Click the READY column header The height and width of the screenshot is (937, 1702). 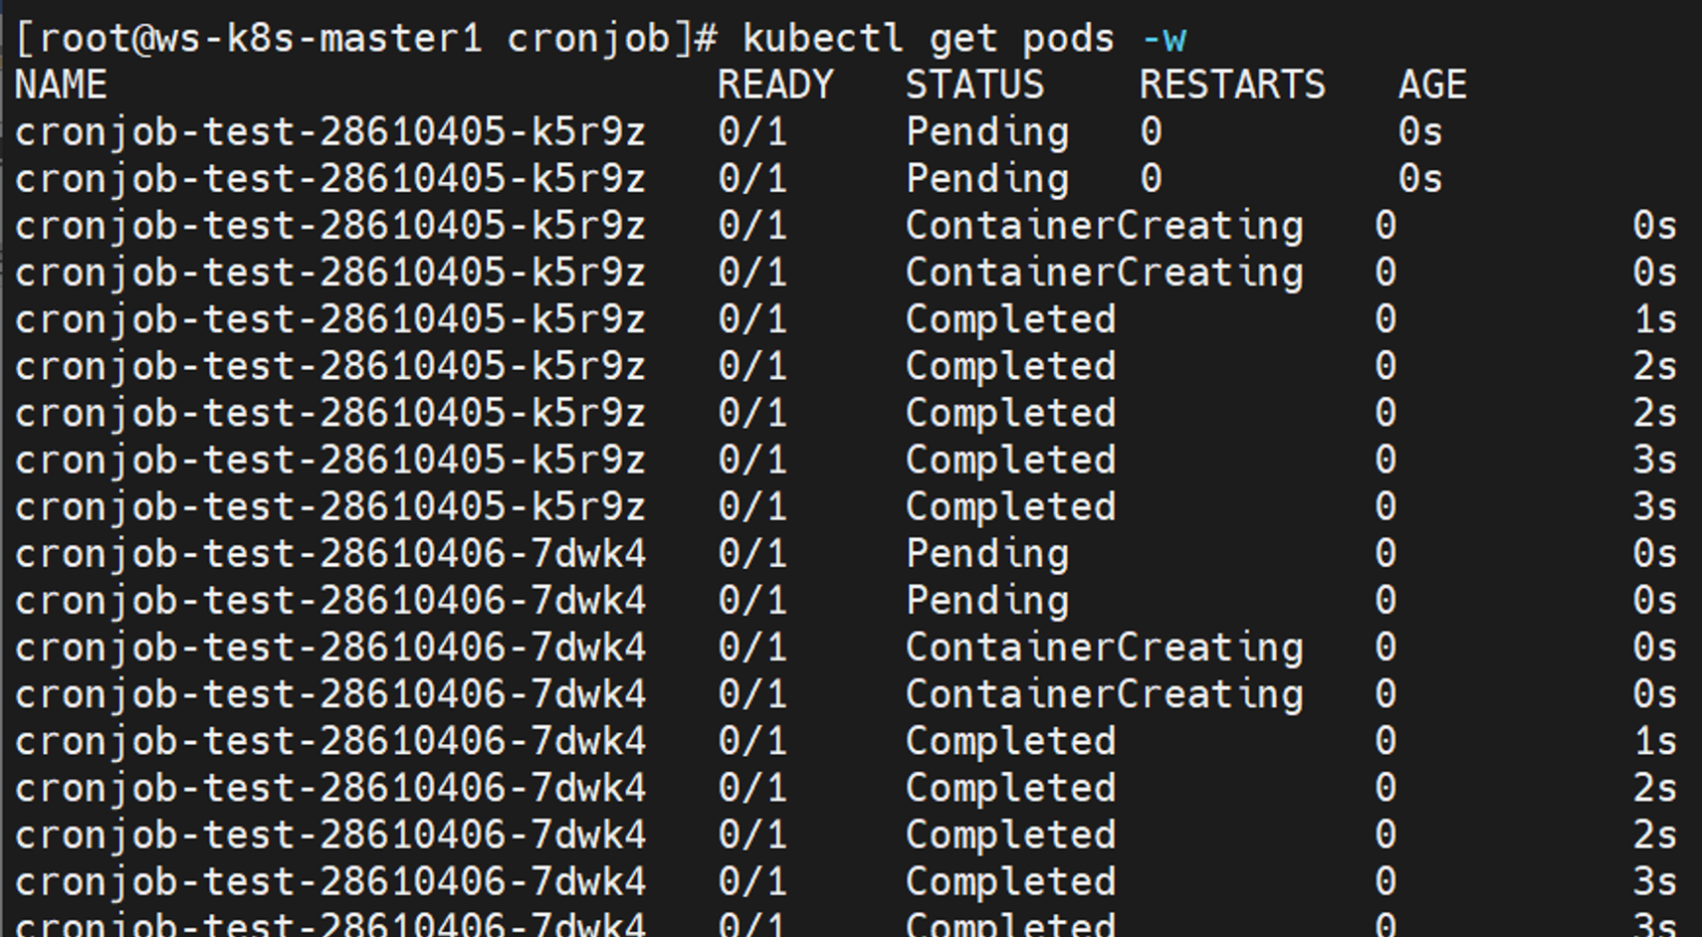[x=775, y=85]
